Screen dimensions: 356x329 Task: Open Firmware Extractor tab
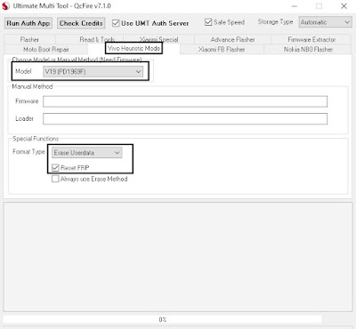[x=311, y=39]
